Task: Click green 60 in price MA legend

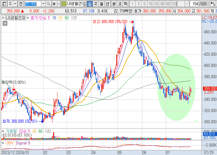Action: click(x=67, y=18)
